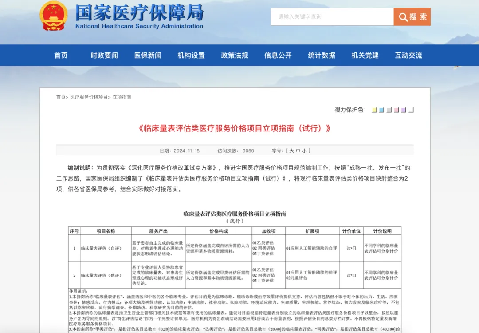This screenshot has height=333, width=479.
Task: Open the 互动交流 navigation menu
Action: [408, 55]
